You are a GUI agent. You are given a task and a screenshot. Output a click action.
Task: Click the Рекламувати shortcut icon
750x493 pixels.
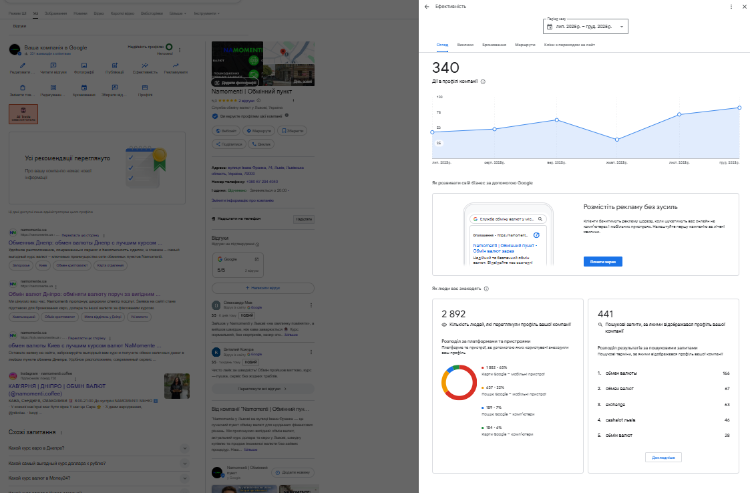pyautogui.click(x=176, y=65)
